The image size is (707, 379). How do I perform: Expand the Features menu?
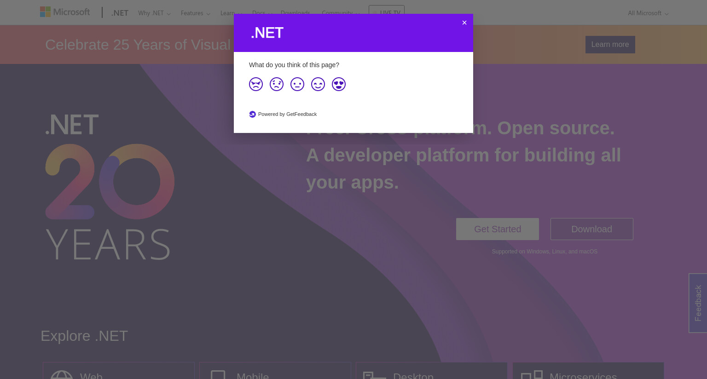[x=195, y=13]
